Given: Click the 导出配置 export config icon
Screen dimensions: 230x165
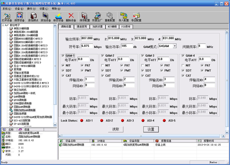Looking at the screenshot, I should [x=136, y=17].
